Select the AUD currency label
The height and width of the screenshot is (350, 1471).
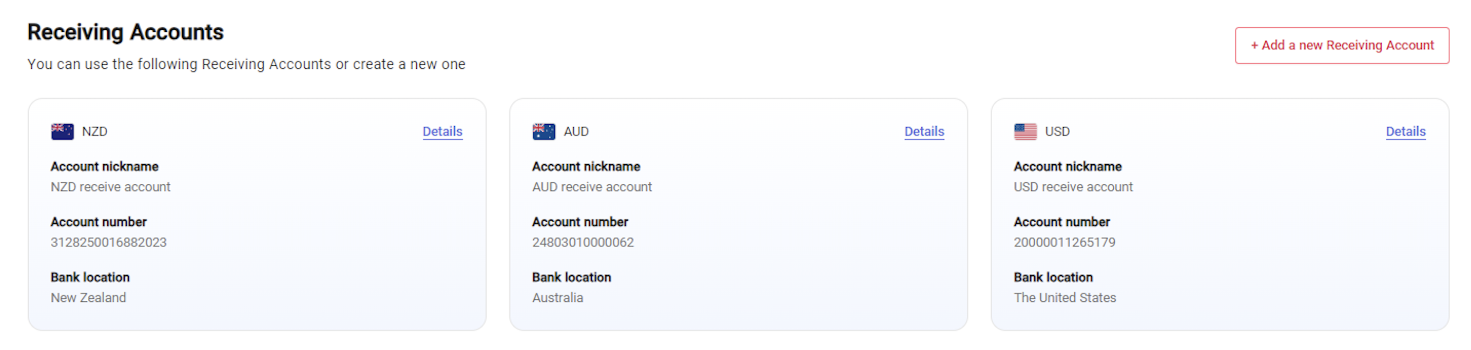[575, 131]
